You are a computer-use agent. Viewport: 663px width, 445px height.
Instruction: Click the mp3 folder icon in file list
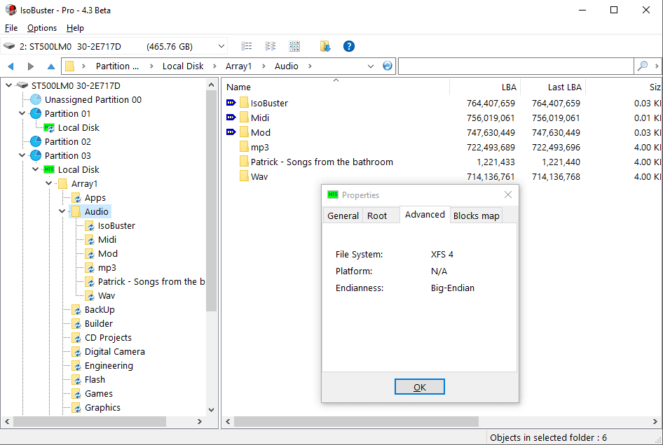pos(244,147)
